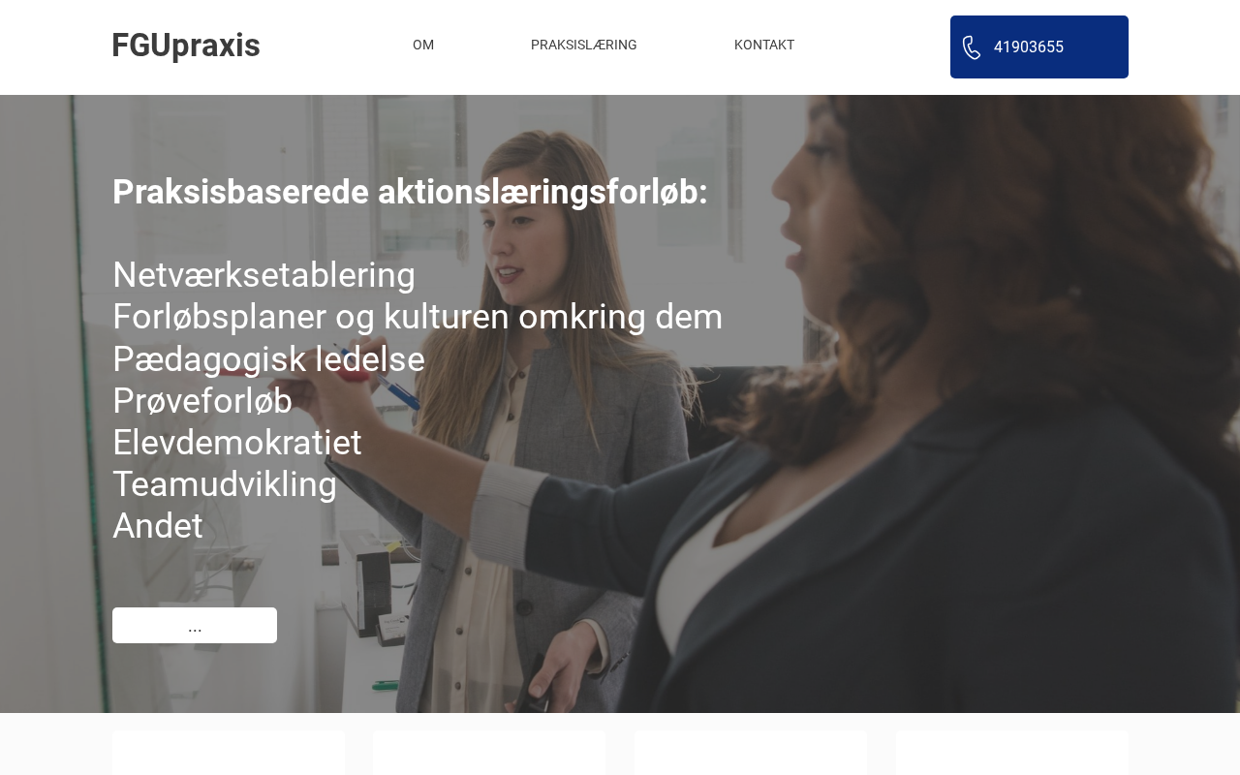The height and width of the screenshot is (775, 1240).
Task: Click the Elevdemokratiet text
Action: [x=237, y=443]
